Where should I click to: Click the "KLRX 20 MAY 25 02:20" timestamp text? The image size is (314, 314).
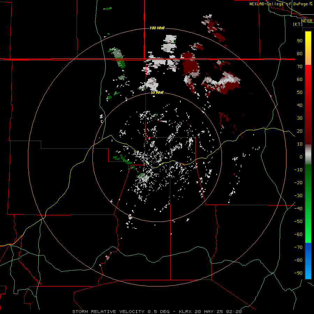(x=210, y=312)
